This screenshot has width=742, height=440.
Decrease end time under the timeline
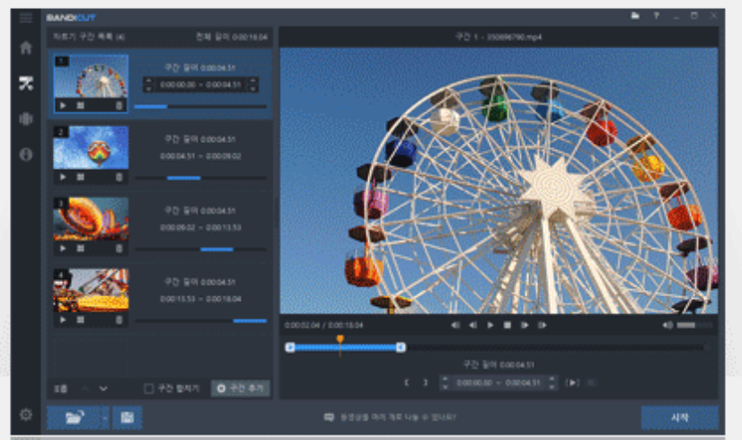pyautogui.click(x=552, y=386)
